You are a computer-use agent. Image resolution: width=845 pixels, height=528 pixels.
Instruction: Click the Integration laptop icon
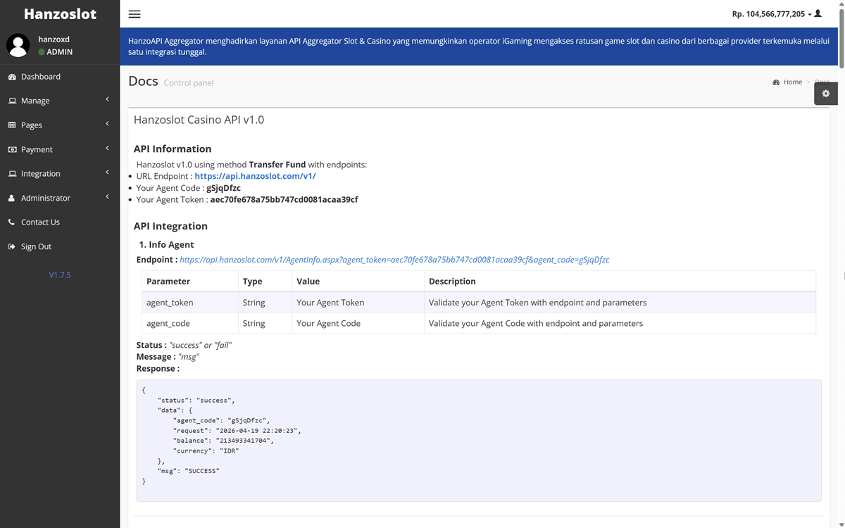coord(12,174)
